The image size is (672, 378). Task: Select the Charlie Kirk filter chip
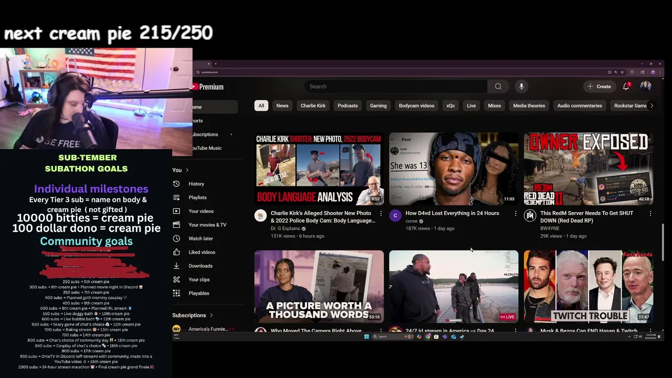(x=313, y=106)
